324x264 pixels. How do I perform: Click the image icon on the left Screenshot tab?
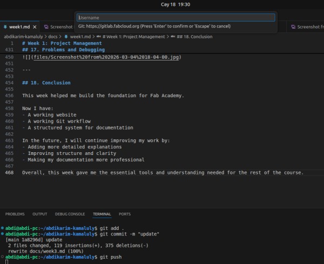coord(46,26)
